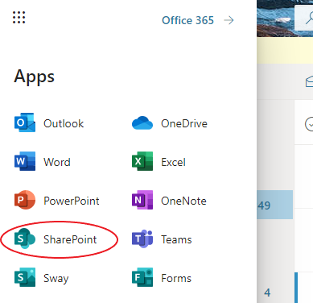Viewport: 313px width, 303px height.
Task: Click the OneNote text label
Action: coord(183,201)
